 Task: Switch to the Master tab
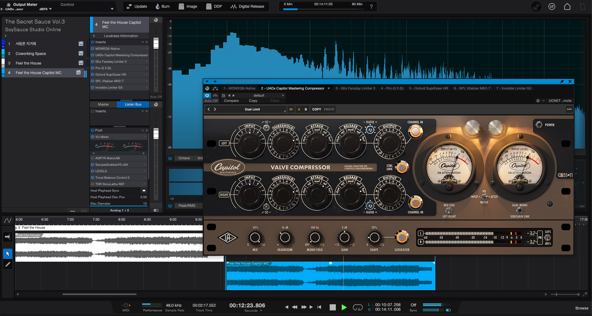103,104
